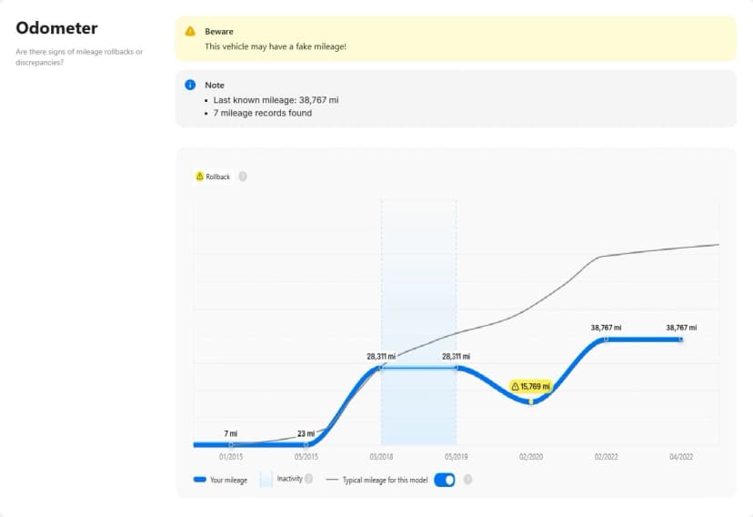Click the Odometer section heading

pos(56,28)
